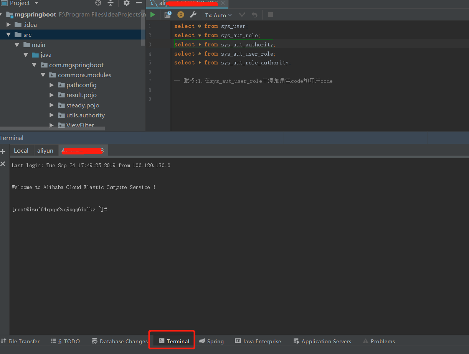Click the parameters 'p' icon in console toolbar

[180, 14]
